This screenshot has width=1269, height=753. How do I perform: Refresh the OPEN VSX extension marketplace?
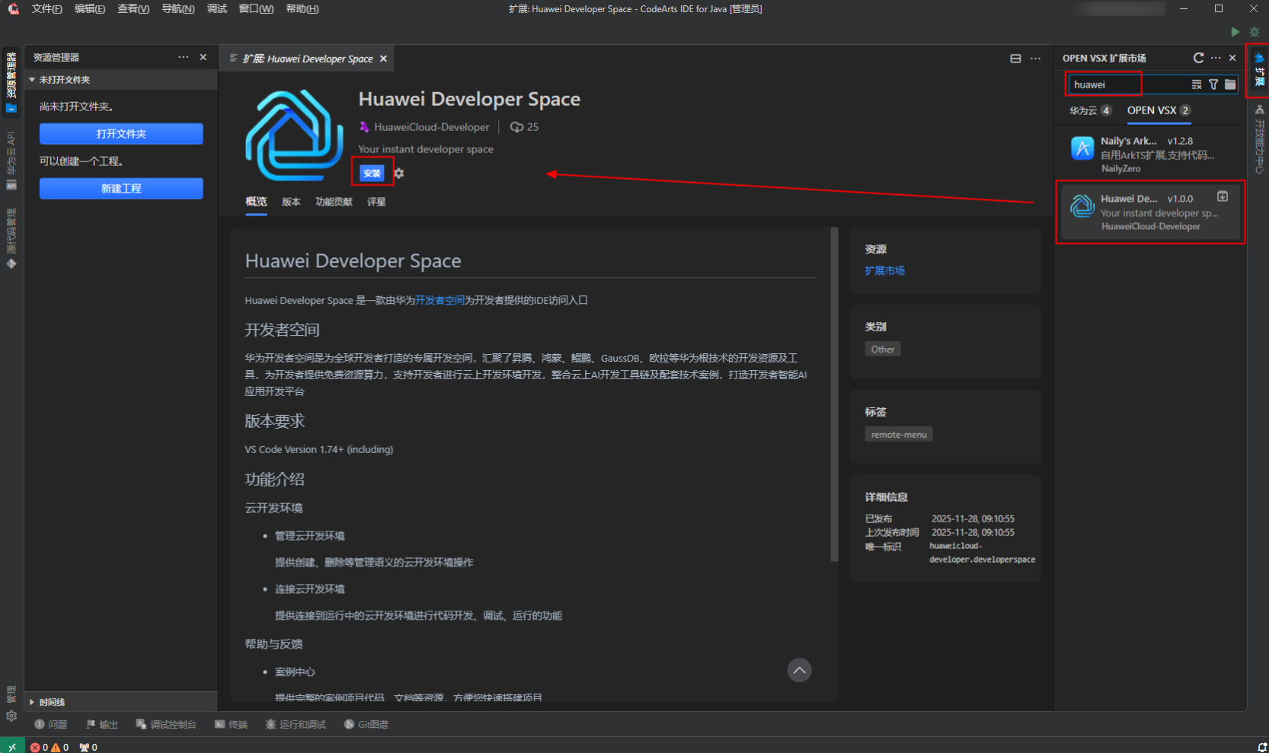(1198, 58)
